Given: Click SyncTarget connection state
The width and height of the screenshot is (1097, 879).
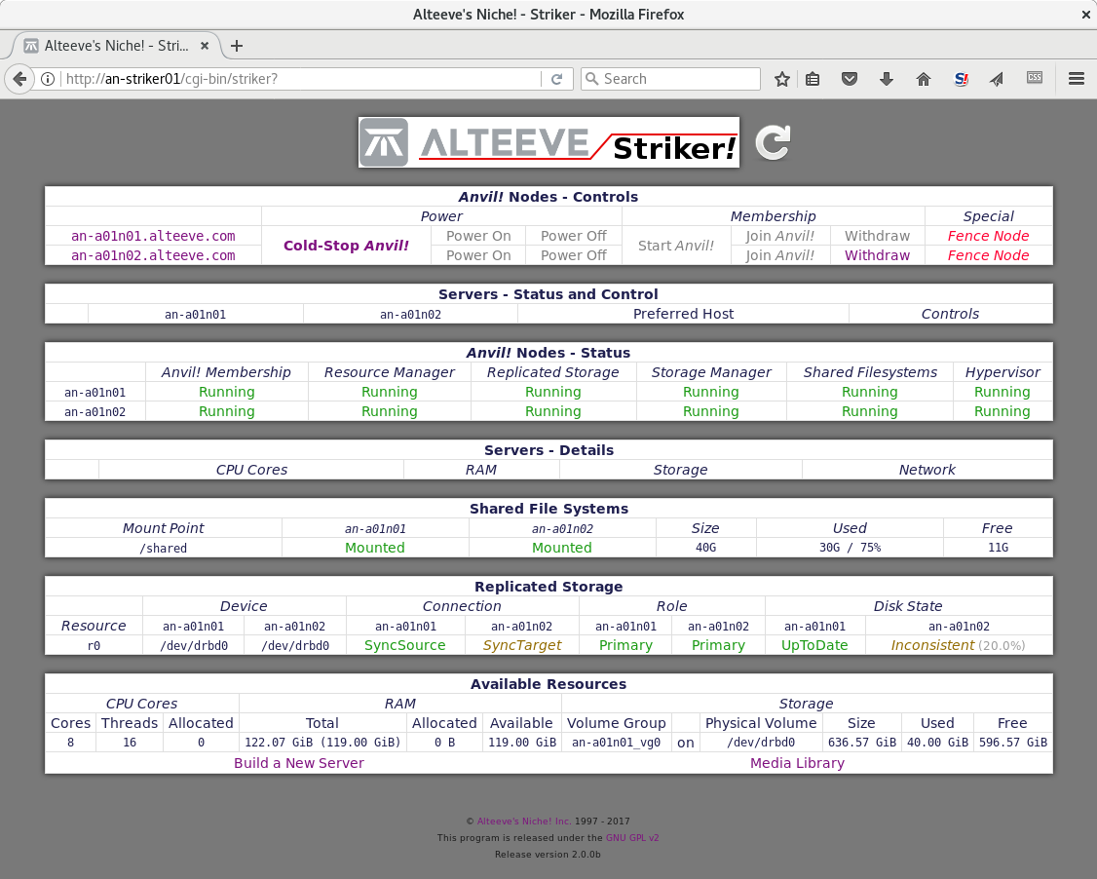Looking at the screenshot, I should pyautogui.click(x=522, y=645).
